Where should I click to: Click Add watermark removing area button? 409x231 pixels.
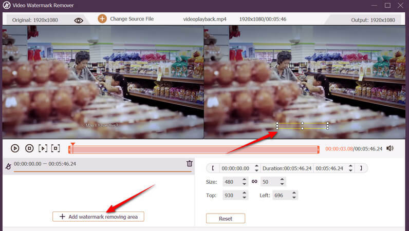98,217
